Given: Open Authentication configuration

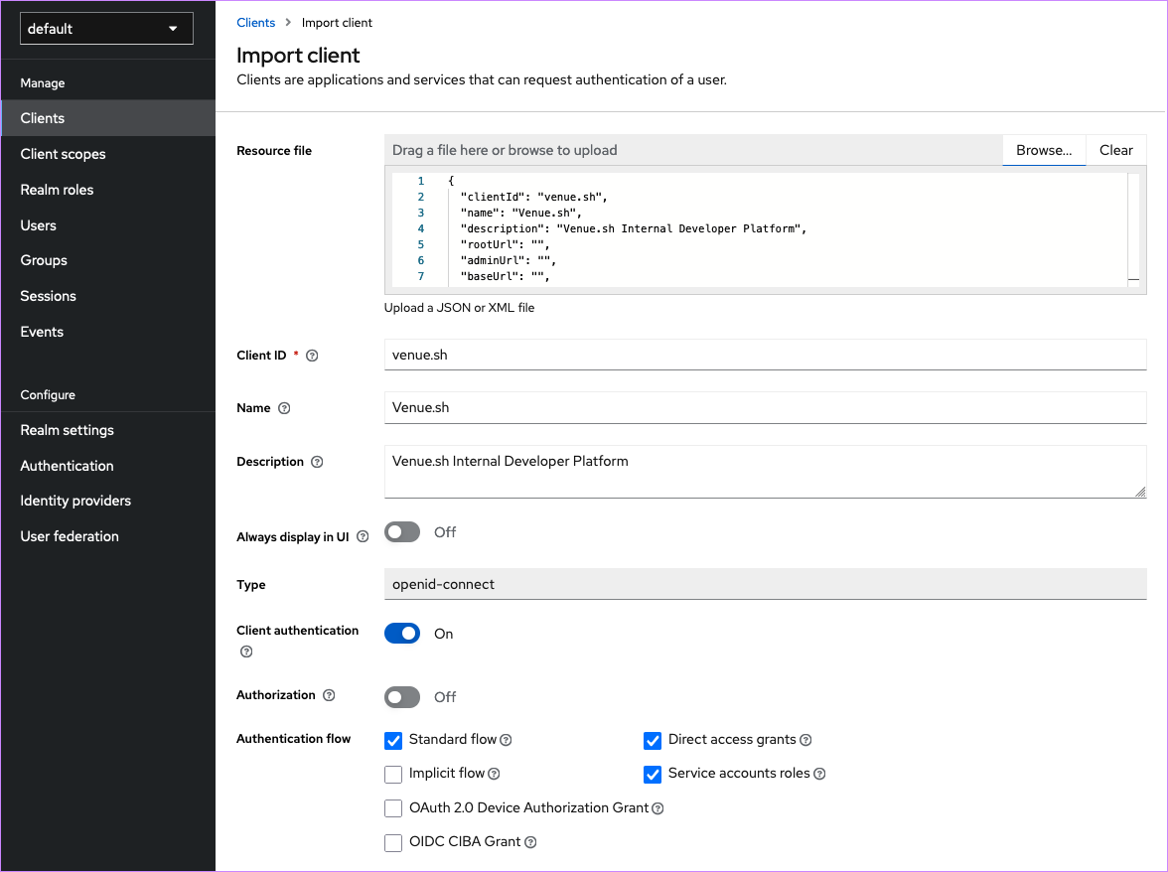Looking at the screenshot, I should click(108, 466).
